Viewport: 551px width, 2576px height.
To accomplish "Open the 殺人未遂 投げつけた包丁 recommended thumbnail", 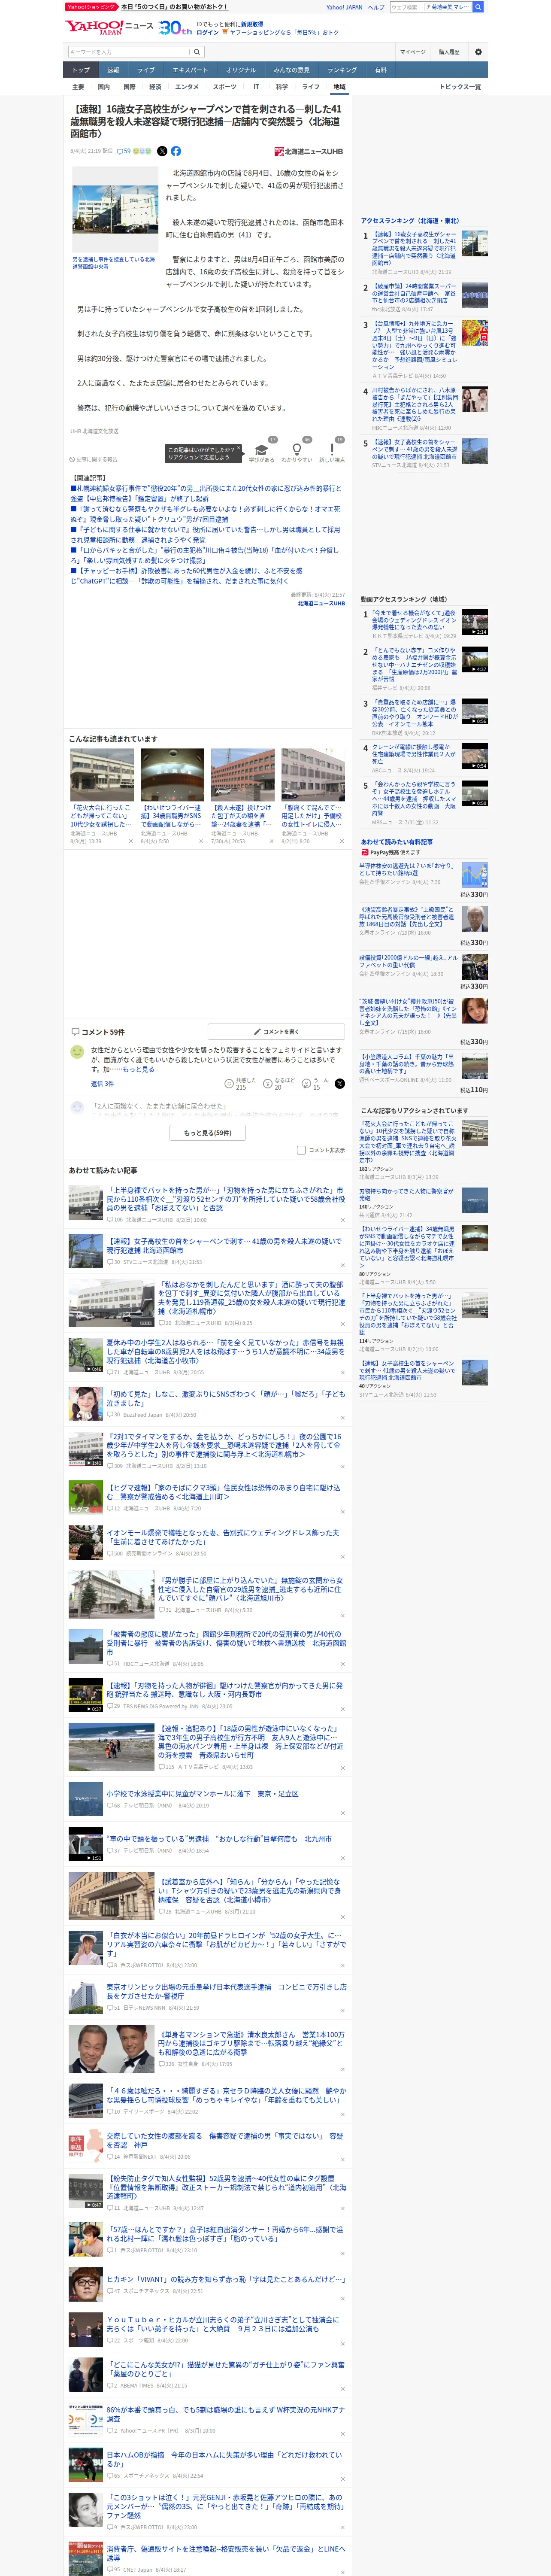I will pyautogui.click(x=242, y=774).
